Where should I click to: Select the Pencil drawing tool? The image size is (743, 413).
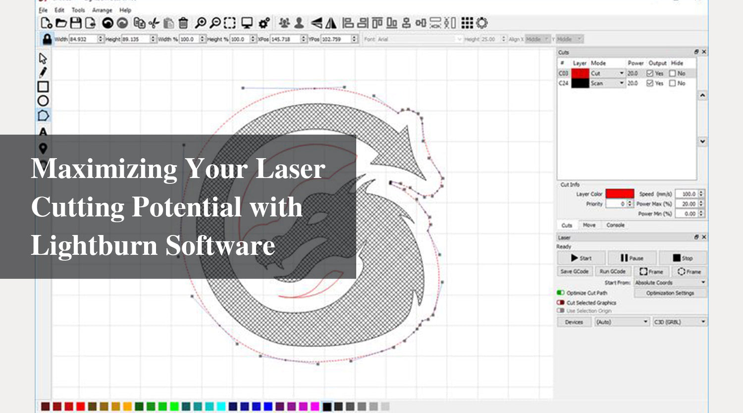[x=44, y=72]
